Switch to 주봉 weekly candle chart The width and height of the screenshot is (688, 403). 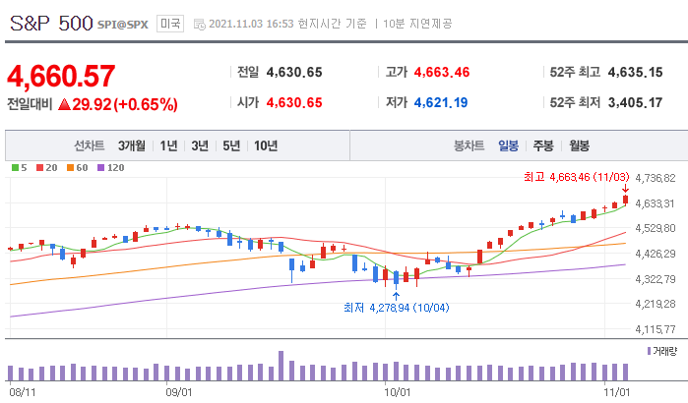(543, 145)
